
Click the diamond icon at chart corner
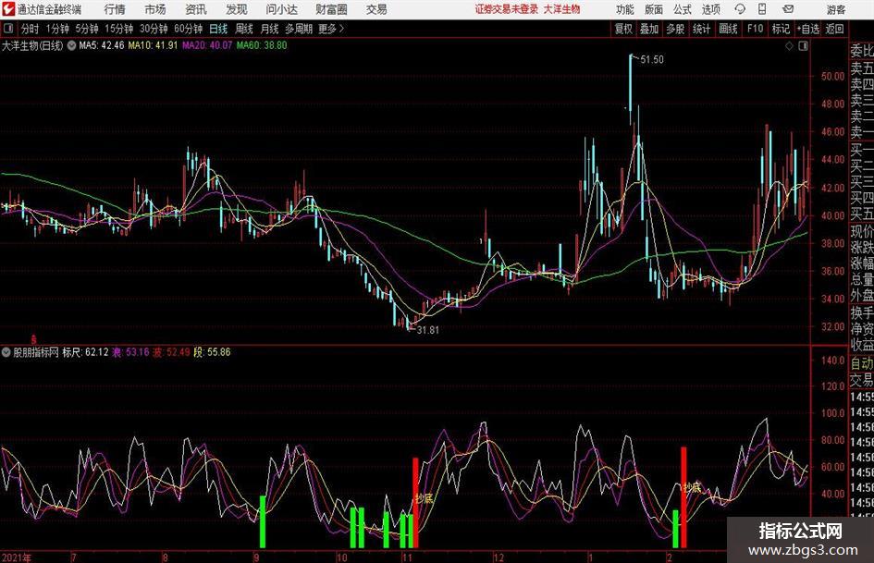point(789,46)
